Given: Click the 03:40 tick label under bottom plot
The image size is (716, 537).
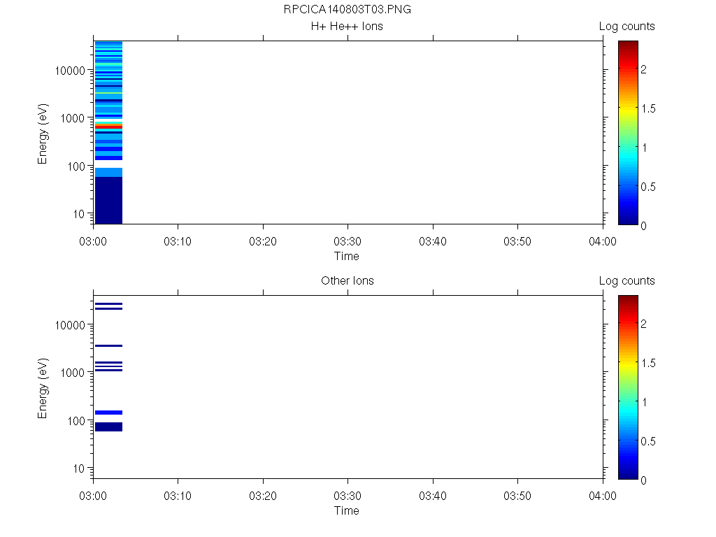Looking at the screenshot, I should pos(433,496).
